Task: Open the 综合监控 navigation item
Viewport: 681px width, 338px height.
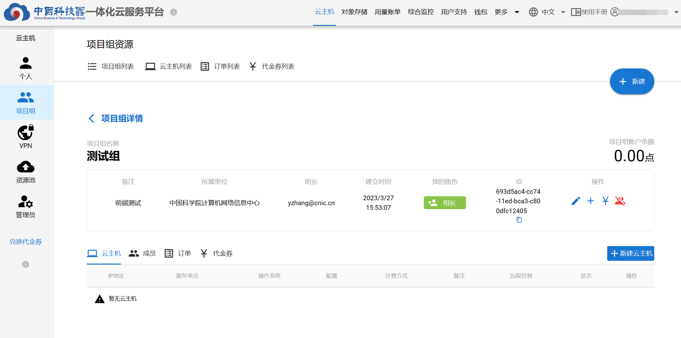Action: click(421, 12)
